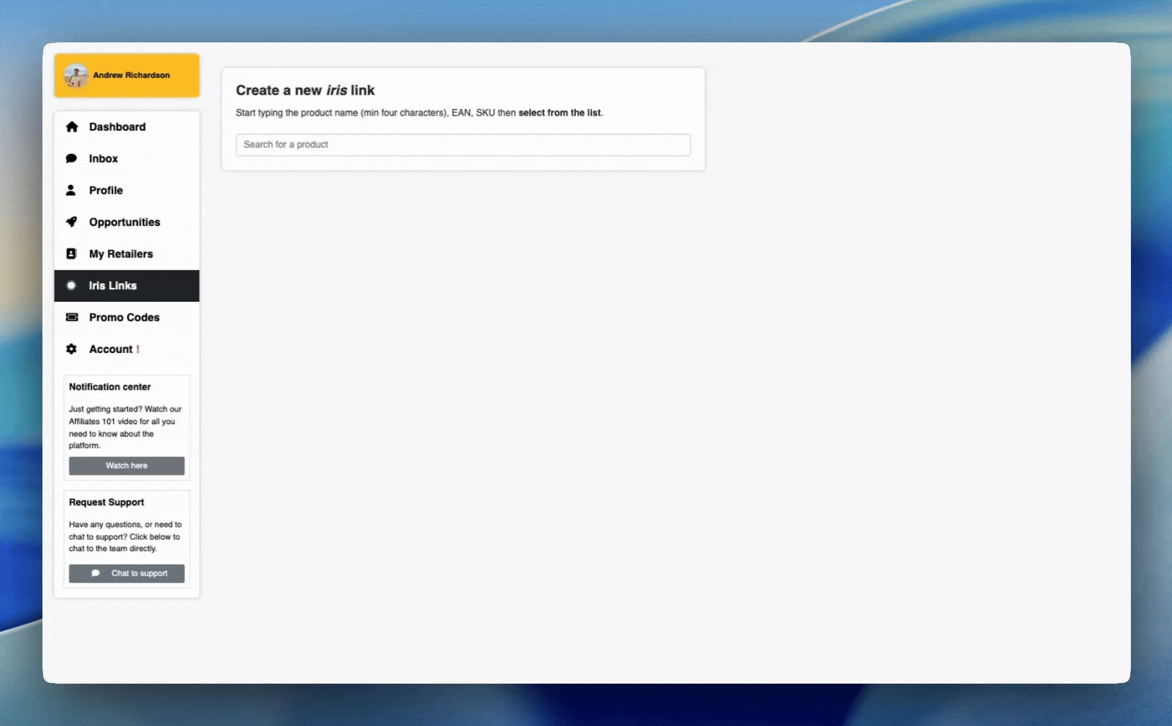Navigate to Opportunities
The image size is (1172, 726).
[x=124, y=222]
